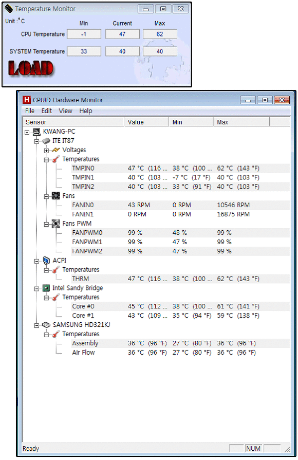Collapse the SAMSUNG HD321KJ node
This screenshot has height=460, width=298.
[x=36, y=325]
